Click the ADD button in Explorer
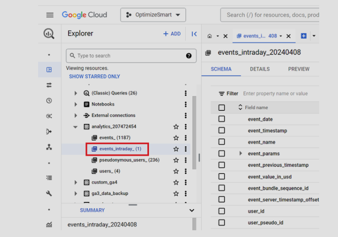 pyautogui.click(x=172, y=34)
